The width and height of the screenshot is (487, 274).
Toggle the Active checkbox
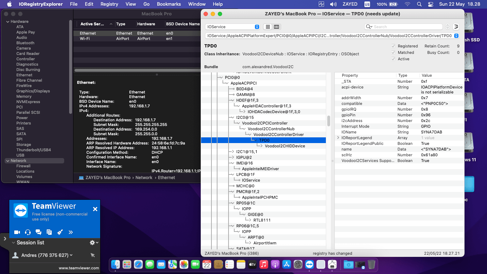(393, 59)
